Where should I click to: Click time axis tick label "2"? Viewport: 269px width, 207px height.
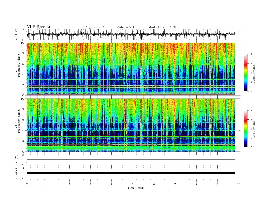click(x=69, y=184)
